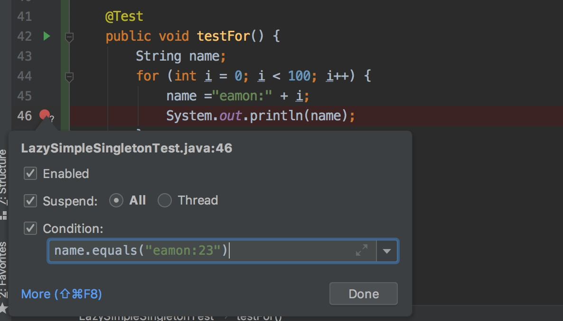Open the condition history dropdown arrow

tap(387, 251)
